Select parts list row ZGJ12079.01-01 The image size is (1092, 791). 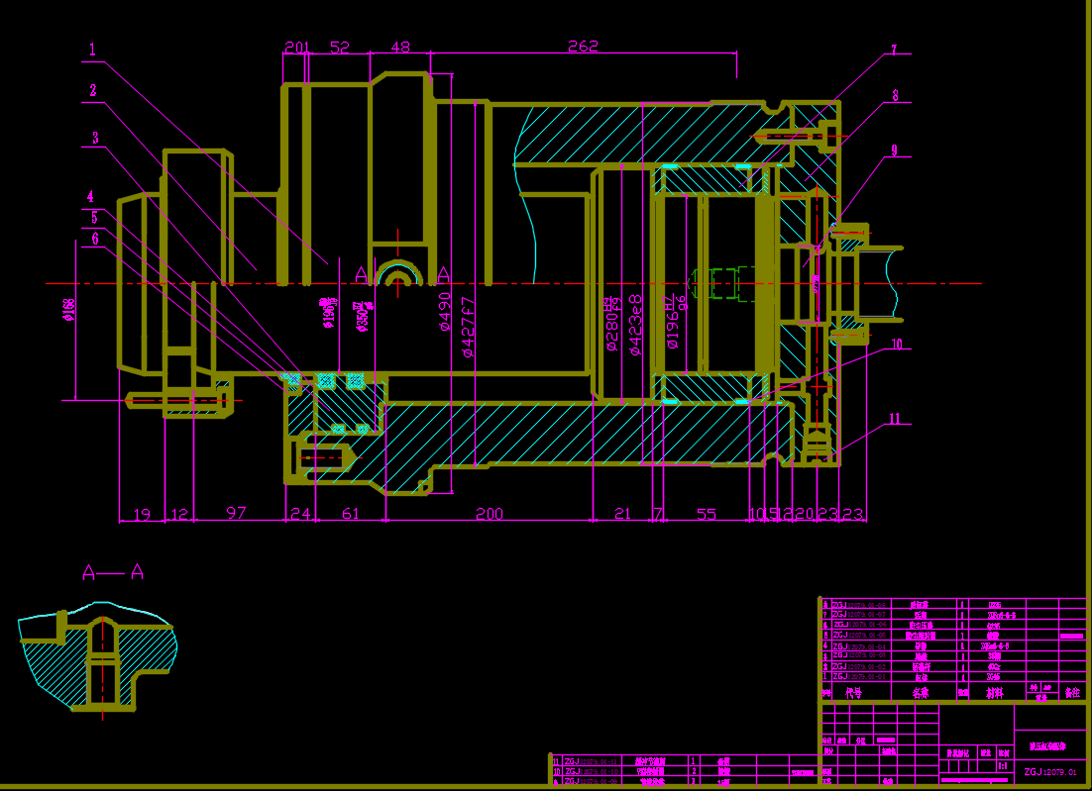(x=951, y=676)
